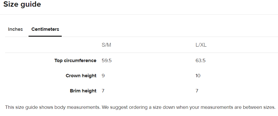Click the 63.5 top circumference value
This screenshot has width=278, height=116.
(201, 61)
